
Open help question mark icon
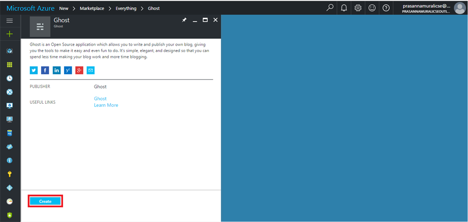tap(386, 8)
